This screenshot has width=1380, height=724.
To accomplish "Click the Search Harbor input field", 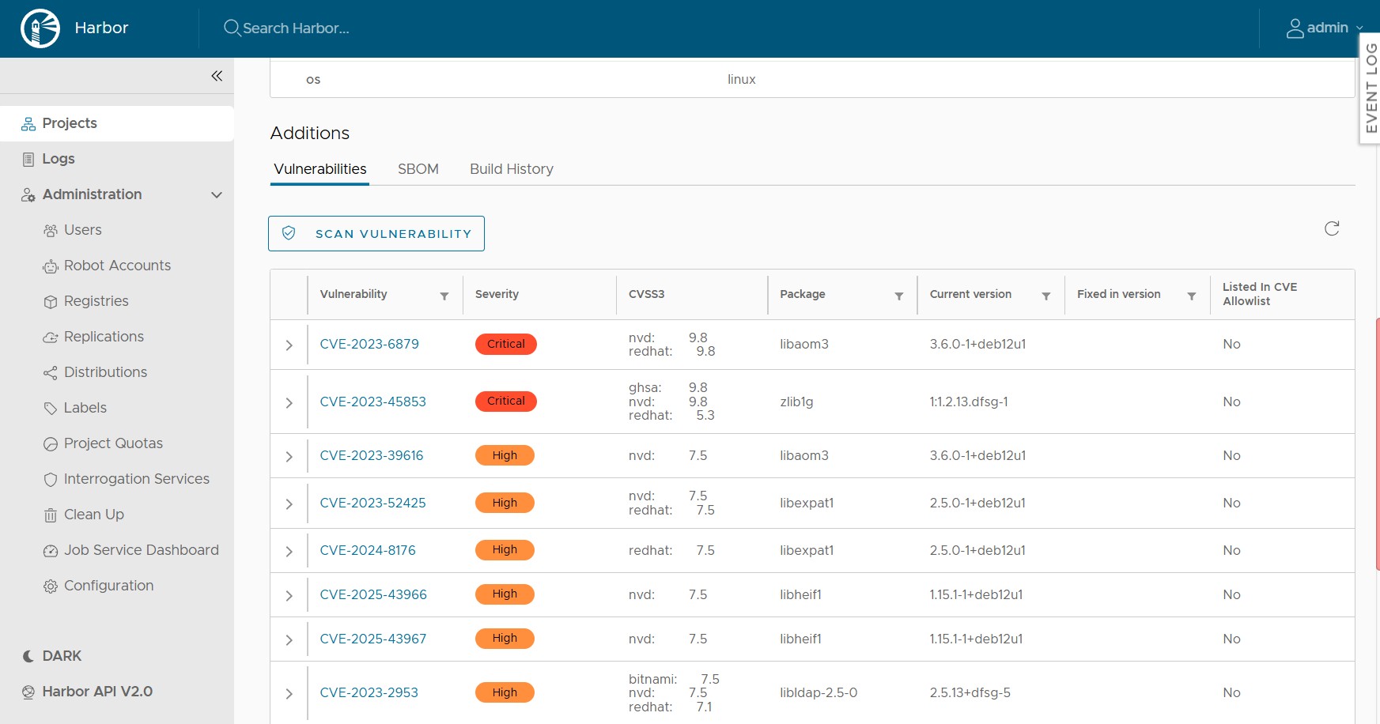I will [x=296, y=28].
